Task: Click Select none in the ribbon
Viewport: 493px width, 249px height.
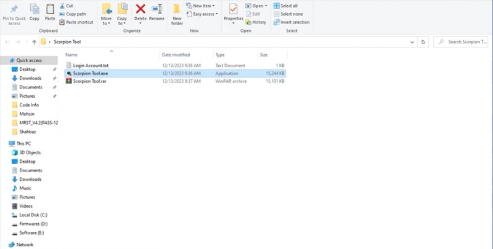Action: pos(288,14)
